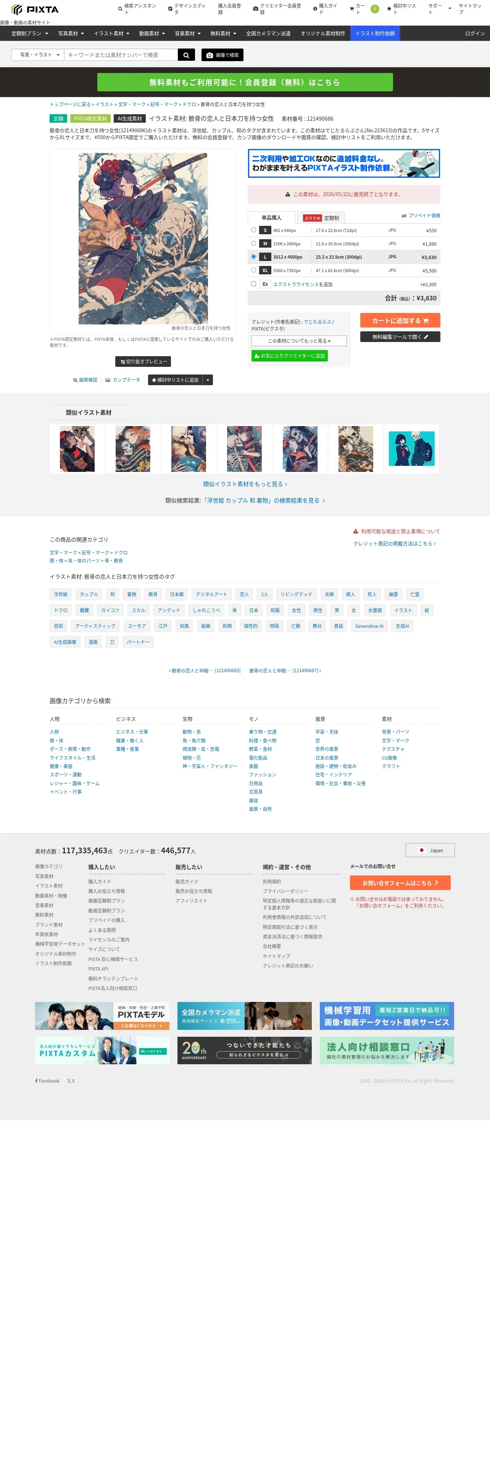
Task: Click the keyword search input field
Action: coord(121,55)
